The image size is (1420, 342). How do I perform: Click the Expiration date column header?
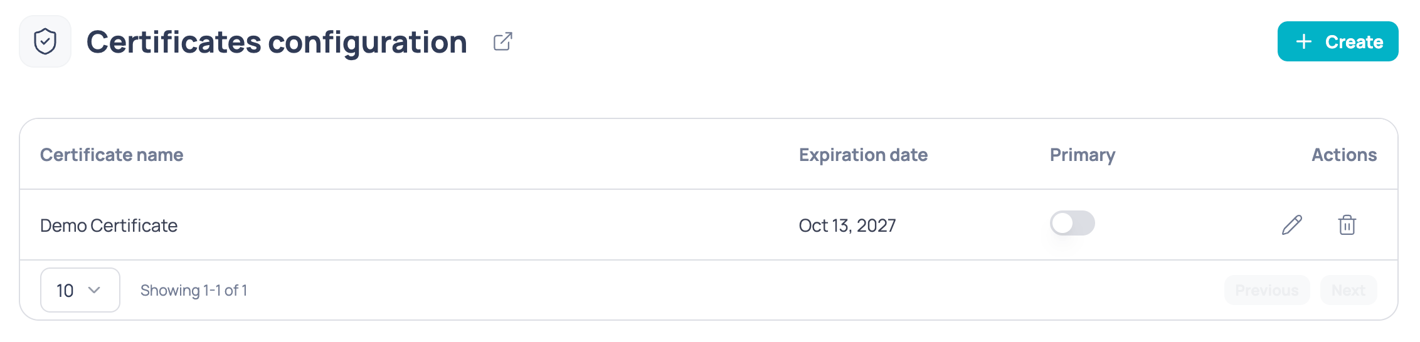point(863,155)
